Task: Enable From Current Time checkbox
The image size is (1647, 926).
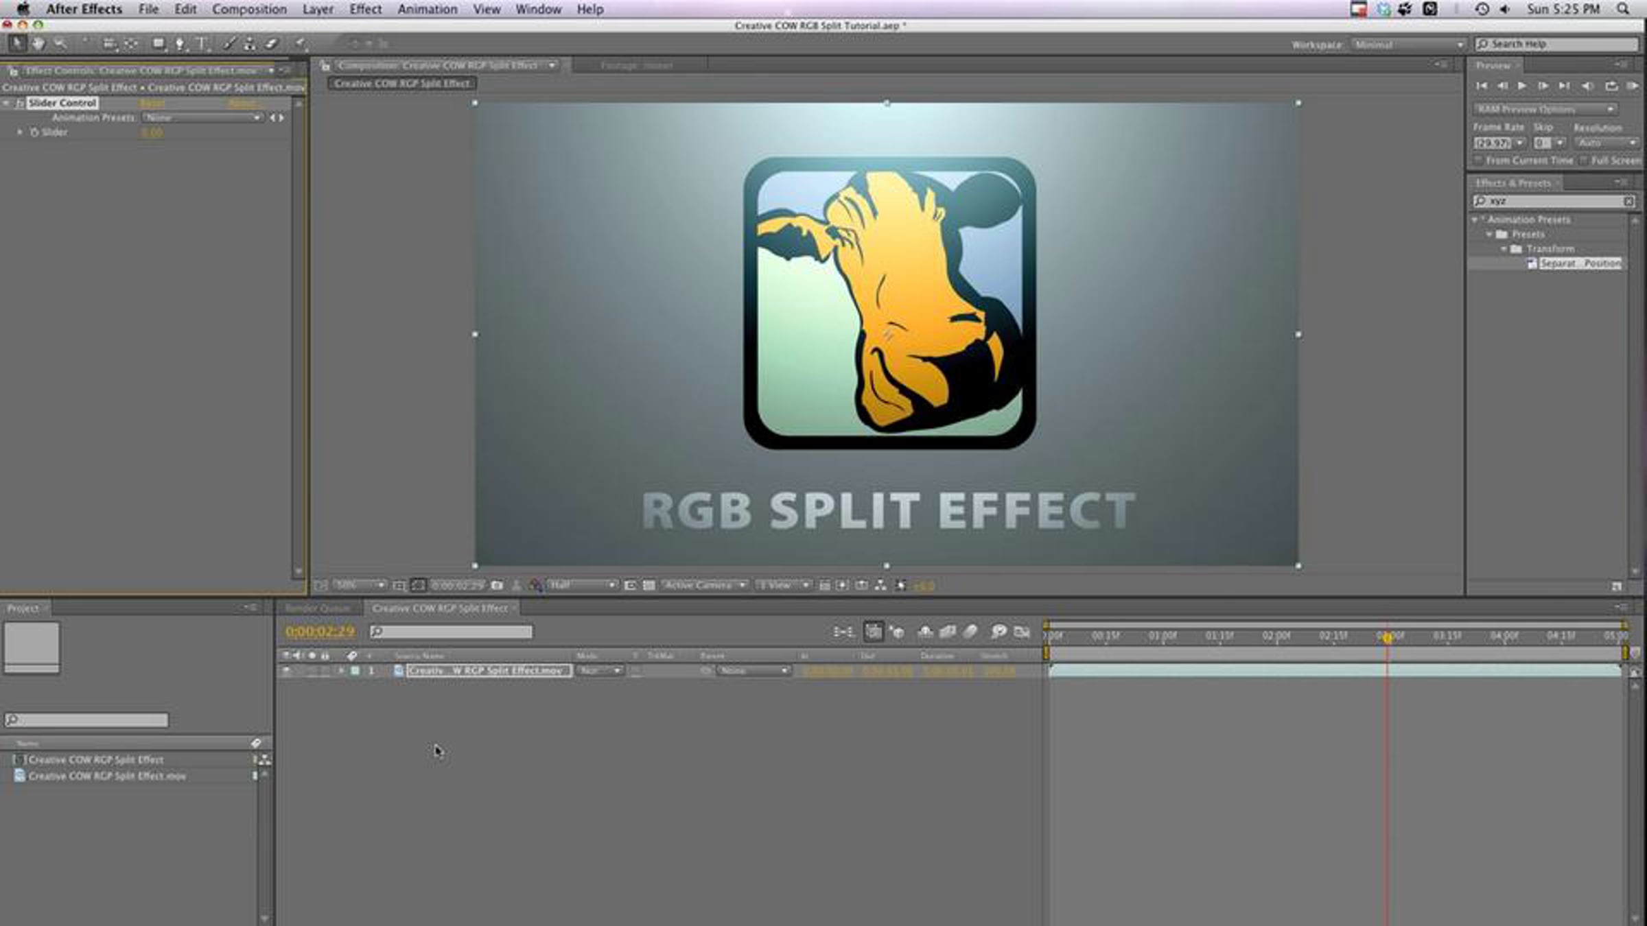Action: pos(1479,161)
